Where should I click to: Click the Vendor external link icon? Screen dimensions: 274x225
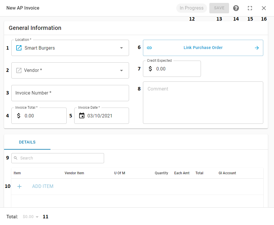pyautogui.click(x=18, y=70)
